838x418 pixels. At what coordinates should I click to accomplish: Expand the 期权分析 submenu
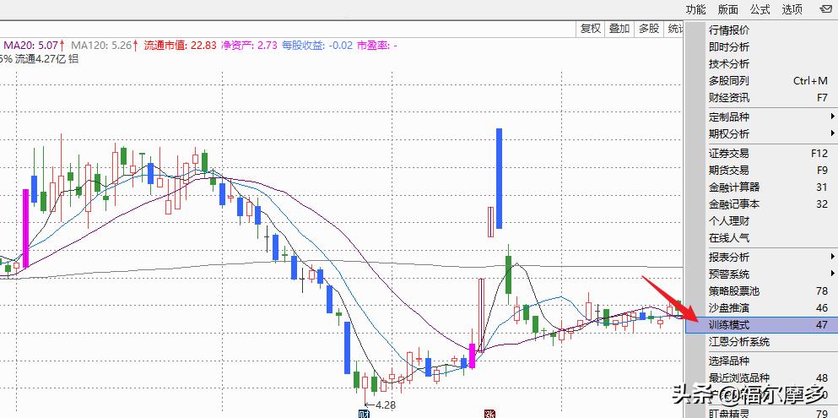[x=770, y=133]
